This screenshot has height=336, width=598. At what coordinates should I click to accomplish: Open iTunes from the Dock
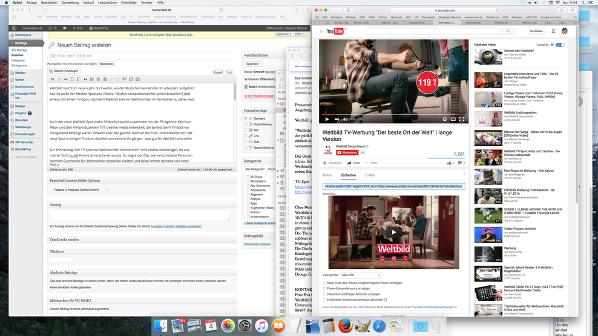click(x=261, y=326)
